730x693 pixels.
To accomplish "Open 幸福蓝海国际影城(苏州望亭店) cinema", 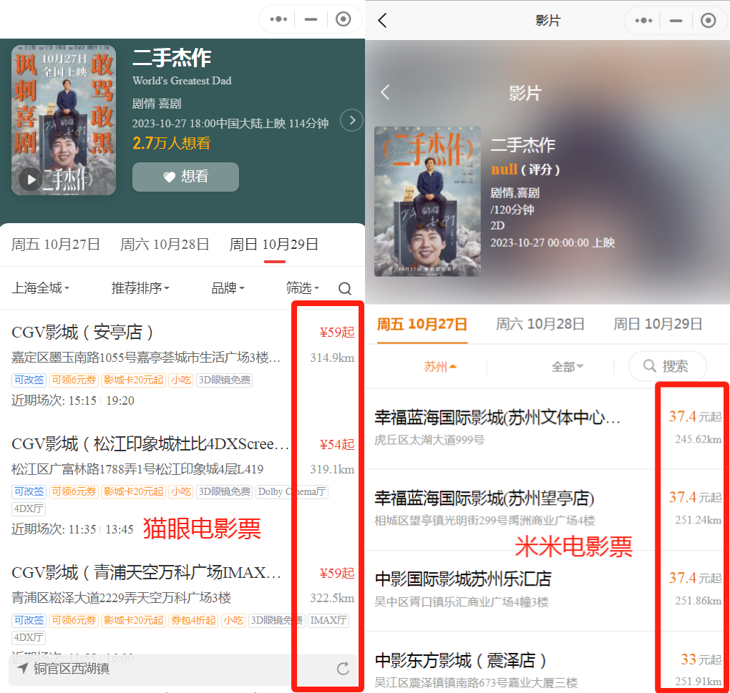I will click(x=485, y=498).
